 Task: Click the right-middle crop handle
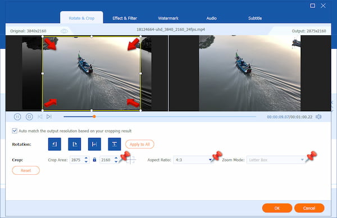click(140, 73)
